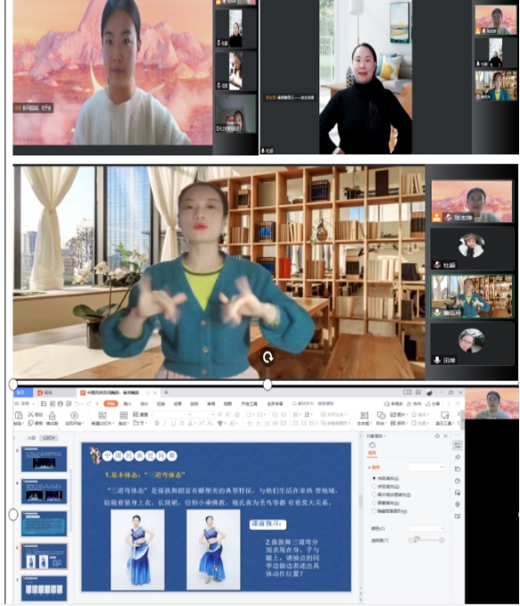Tick the hide background graphics checkbox
This screenshot has width=520, height=606.
pos(374,511)
